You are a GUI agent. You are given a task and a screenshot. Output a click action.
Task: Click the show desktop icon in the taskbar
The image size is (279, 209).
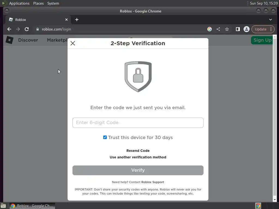coord(3,206)
